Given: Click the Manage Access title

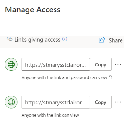Looking at the screenshot, I should (33, 10).
